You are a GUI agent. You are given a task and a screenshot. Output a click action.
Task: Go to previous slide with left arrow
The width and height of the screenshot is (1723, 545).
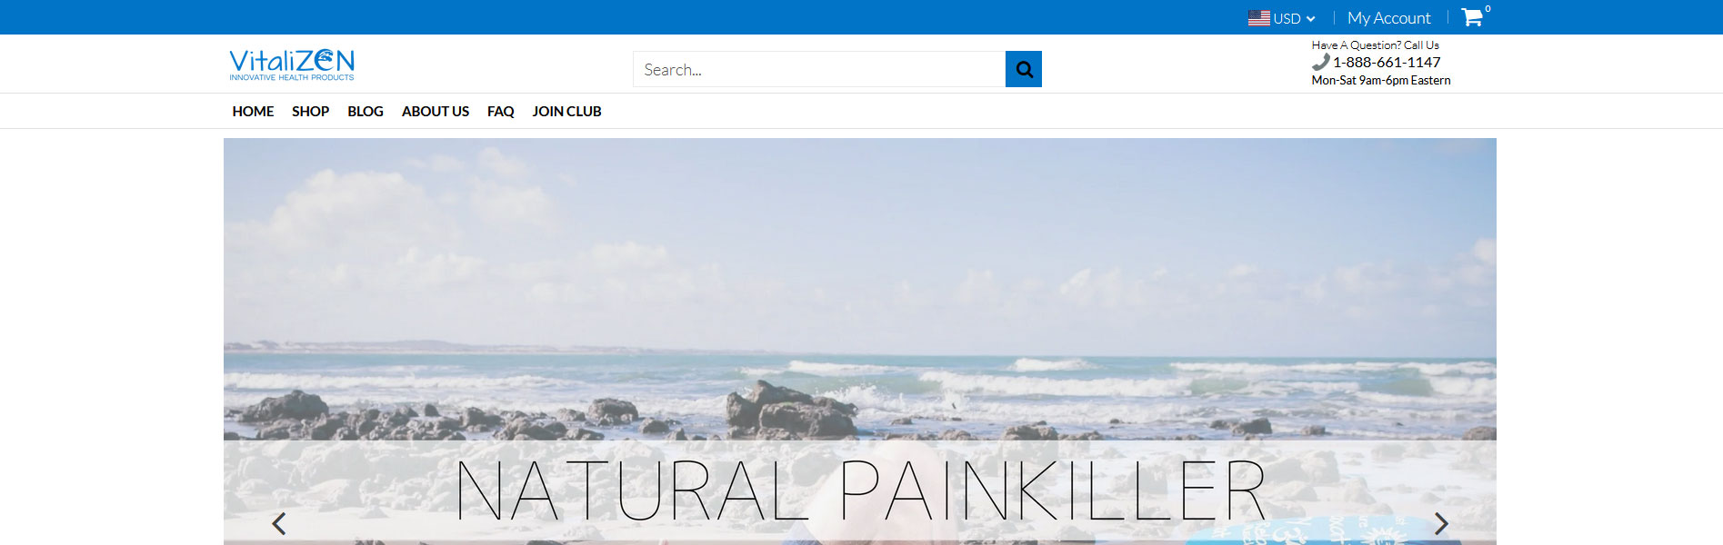tap(279, 523)
